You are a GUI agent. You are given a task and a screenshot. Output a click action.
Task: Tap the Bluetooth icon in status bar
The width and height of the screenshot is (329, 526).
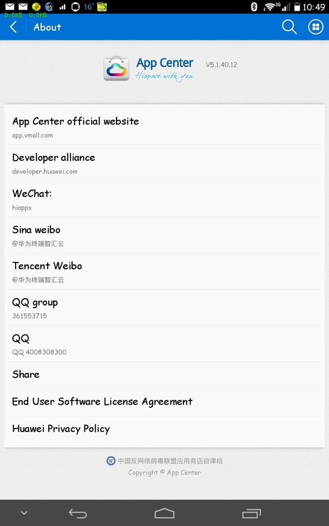pyautogui.click(x=254, y=6)
